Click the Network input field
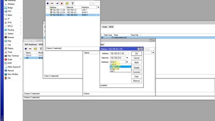 [x=118, y=58]
